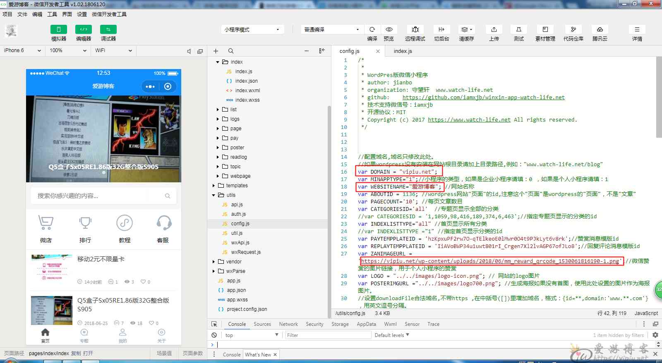
Task: Toggle simulator mute speaker icon
Action: point(189,51)
